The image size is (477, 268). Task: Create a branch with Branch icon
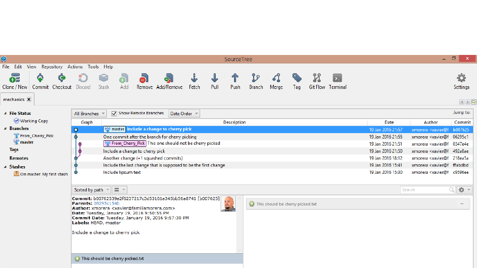tap(256, 81)
